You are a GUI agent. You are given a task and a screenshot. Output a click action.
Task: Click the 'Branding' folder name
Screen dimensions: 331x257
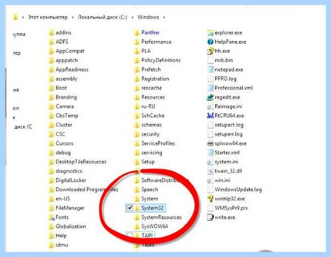tap(66, 97)
